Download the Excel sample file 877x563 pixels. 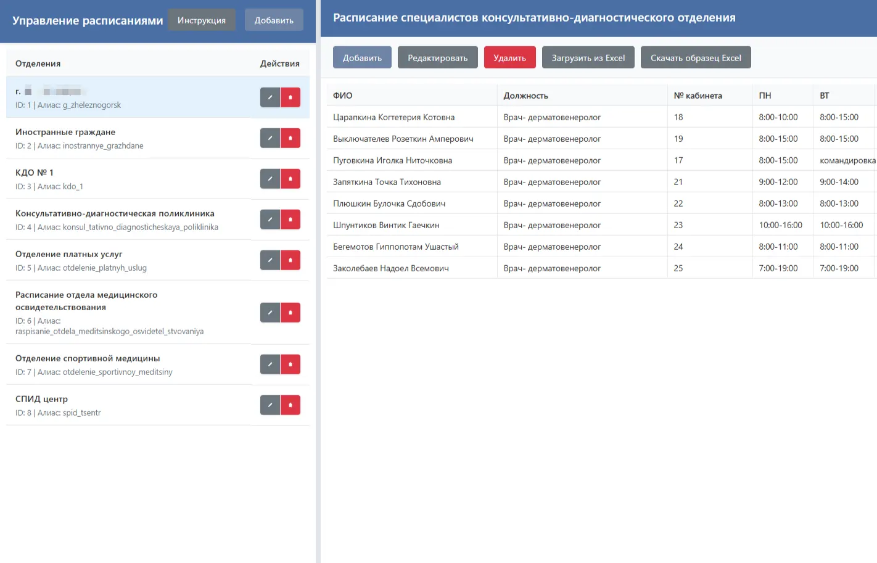point(696,58)
